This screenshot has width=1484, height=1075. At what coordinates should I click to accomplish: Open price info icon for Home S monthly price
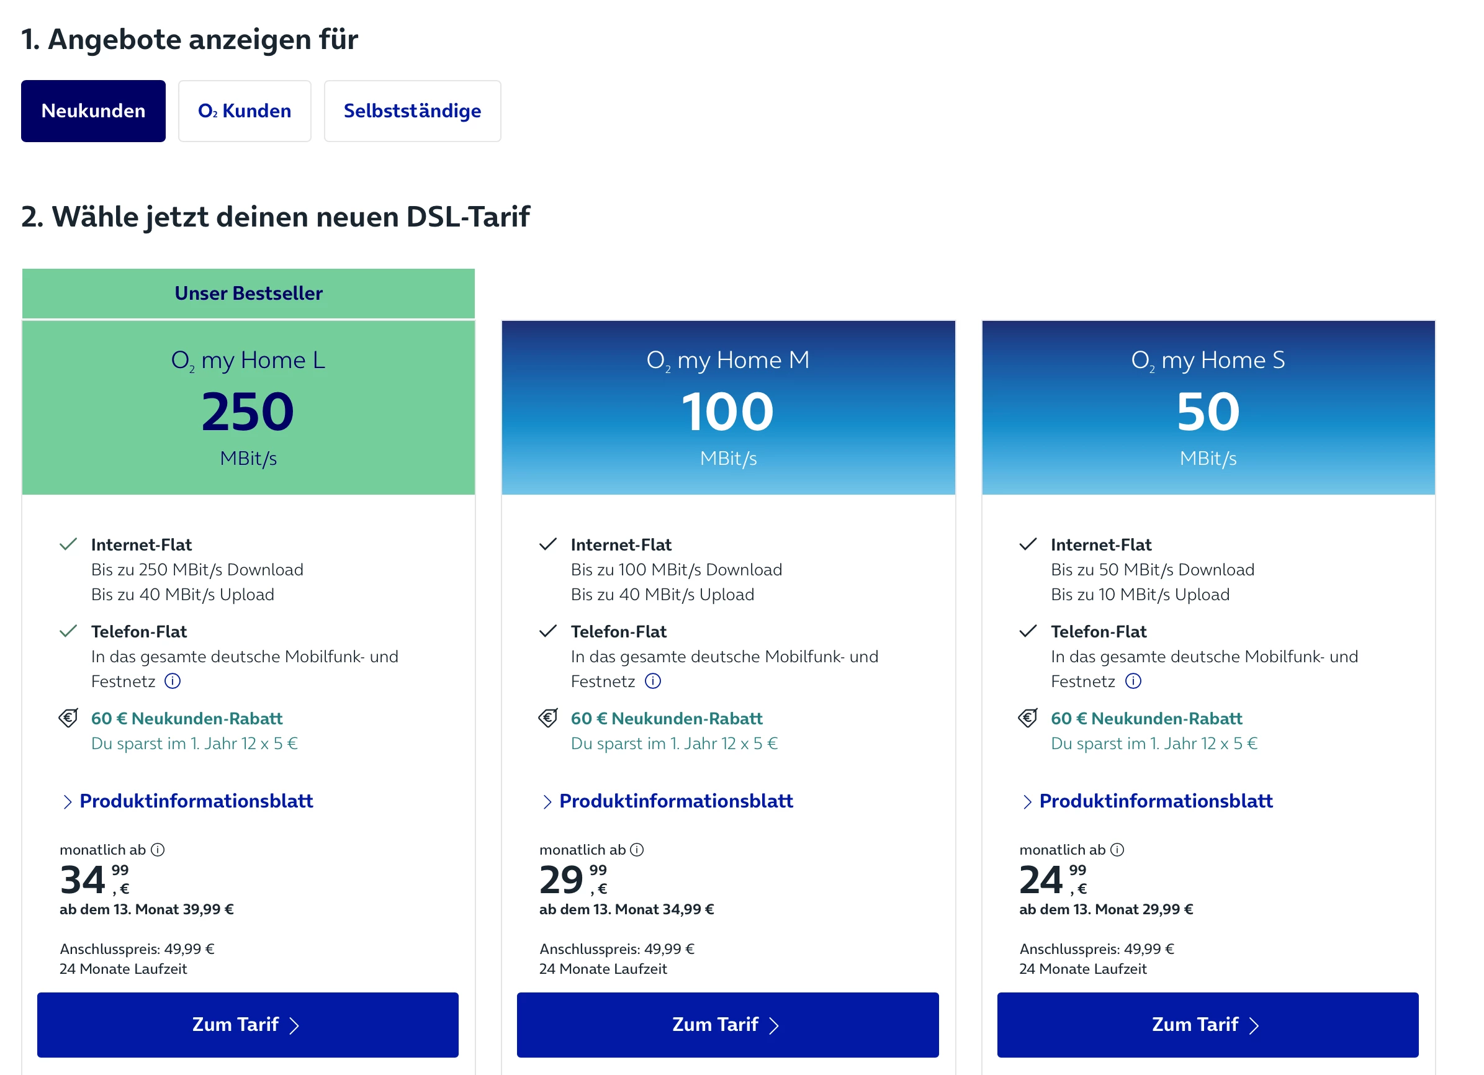1118,849
